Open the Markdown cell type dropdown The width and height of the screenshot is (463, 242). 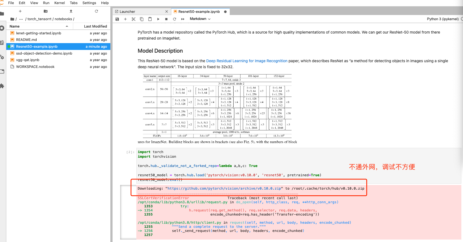click(x=200, y=19)
